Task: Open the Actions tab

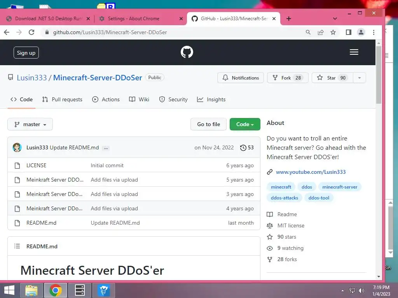Action: point(106,99)
